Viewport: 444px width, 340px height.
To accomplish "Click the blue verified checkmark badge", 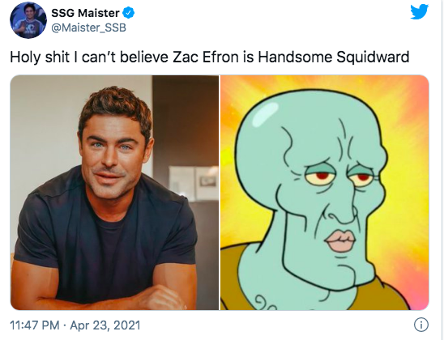I will tap(129, 13).
